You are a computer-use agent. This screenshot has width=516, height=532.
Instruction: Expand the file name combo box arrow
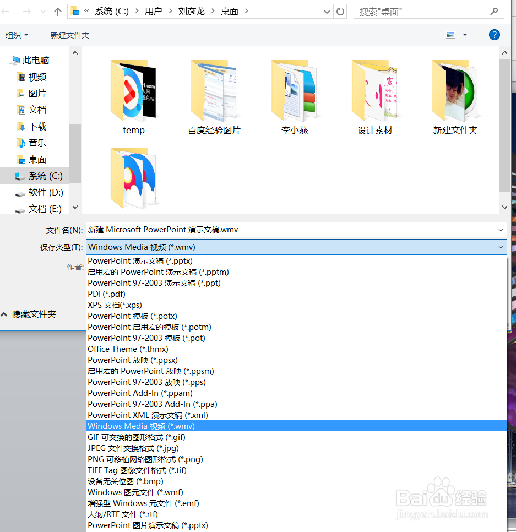(501, 230)
